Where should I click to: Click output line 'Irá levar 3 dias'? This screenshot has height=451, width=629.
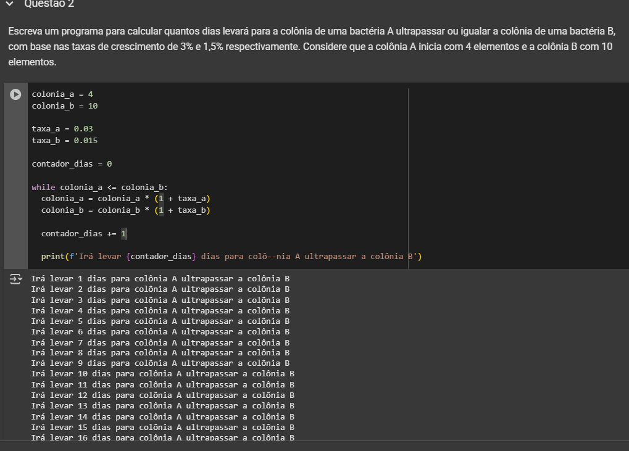coord(160,300)
